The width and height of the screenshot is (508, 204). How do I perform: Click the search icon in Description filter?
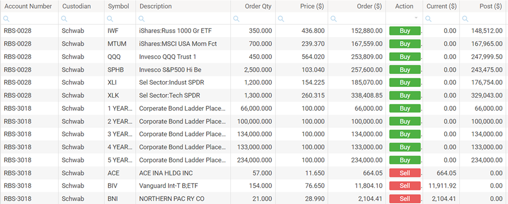coord(141,19)
